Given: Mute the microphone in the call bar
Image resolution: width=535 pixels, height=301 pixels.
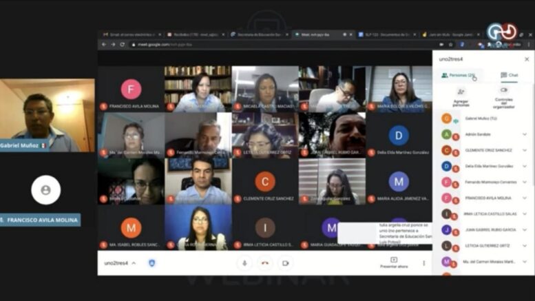Looking at the screenshot, I should point(244,263).
